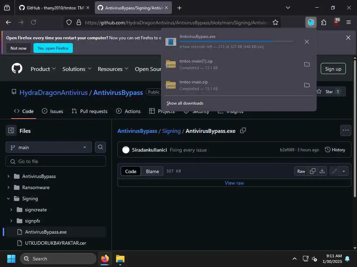Image resolution: width=357 pixels, height=267 pixels.
Task: Download raw file icon
Action: tap(322, 171)
